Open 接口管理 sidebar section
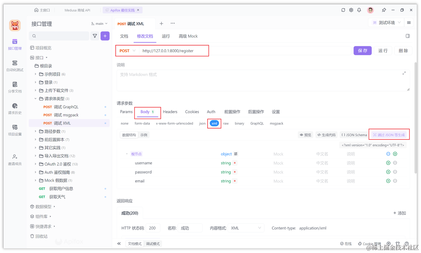Screen dimensions: 421x253 (x=15, y=45)
